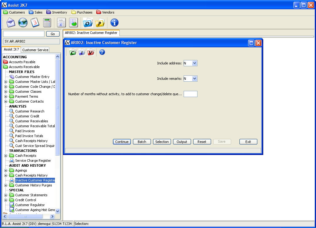Screen dimensions: 316x228
Task: Expand the Ageings tree node
Action: [x=6, y=170]
